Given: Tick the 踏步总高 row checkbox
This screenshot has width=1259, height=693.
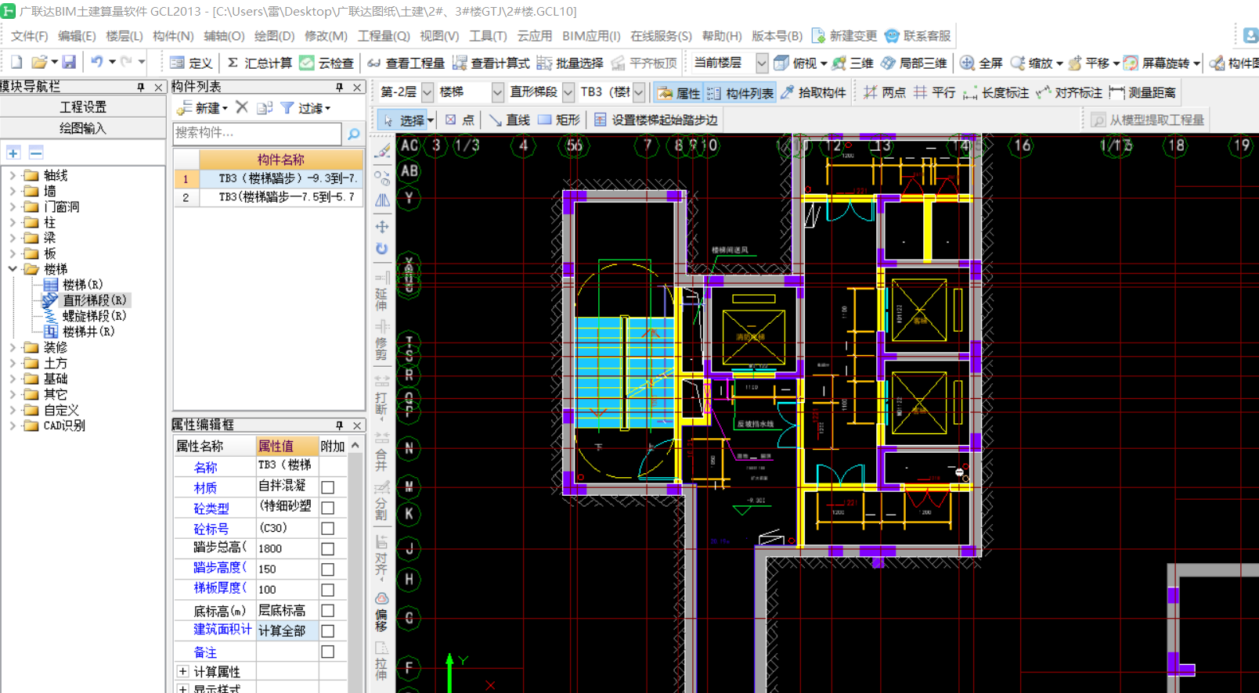Looking at the screenshot, I should point(328,549).
